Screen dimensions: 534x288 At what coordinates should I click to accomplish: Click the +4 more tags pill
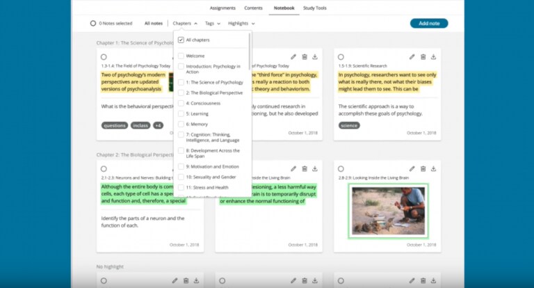(x=158, y=125)
